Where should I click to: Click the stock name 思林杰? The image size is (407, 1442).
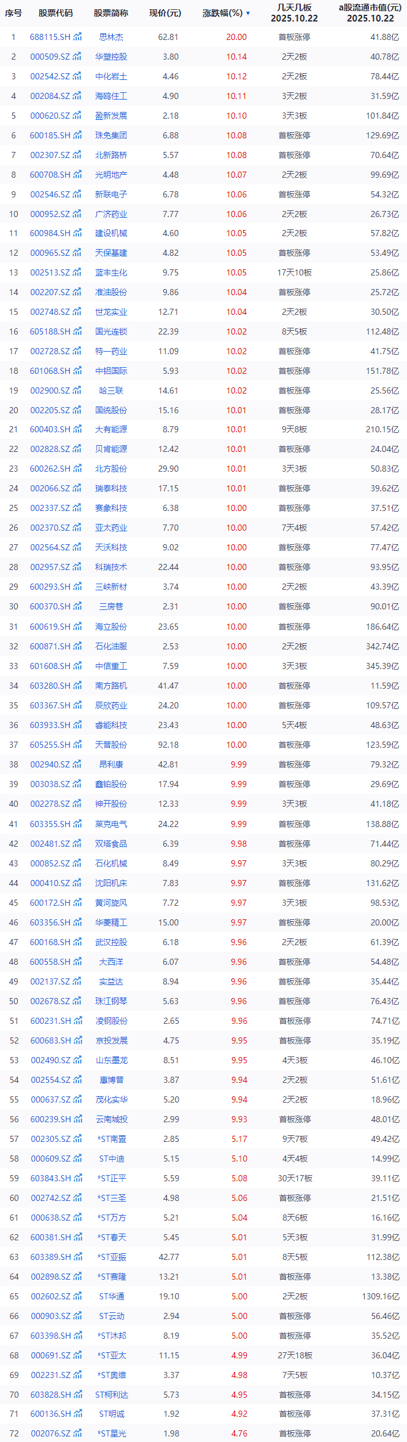pyautogui.click(x=111, y=38)
